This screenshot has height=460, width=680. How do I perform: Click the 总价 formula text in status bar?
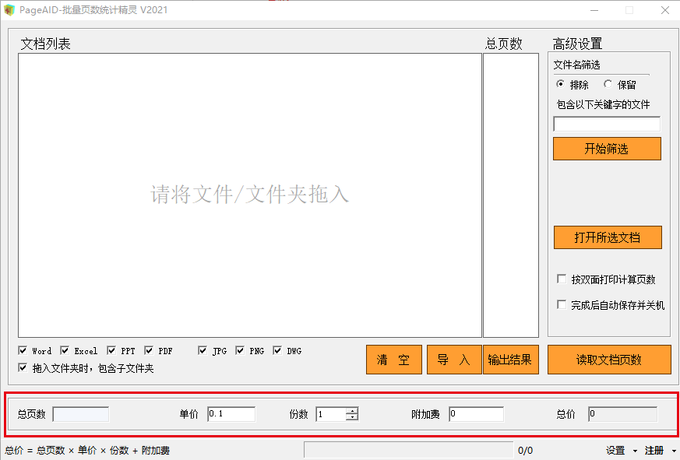(x=87, y=451)
